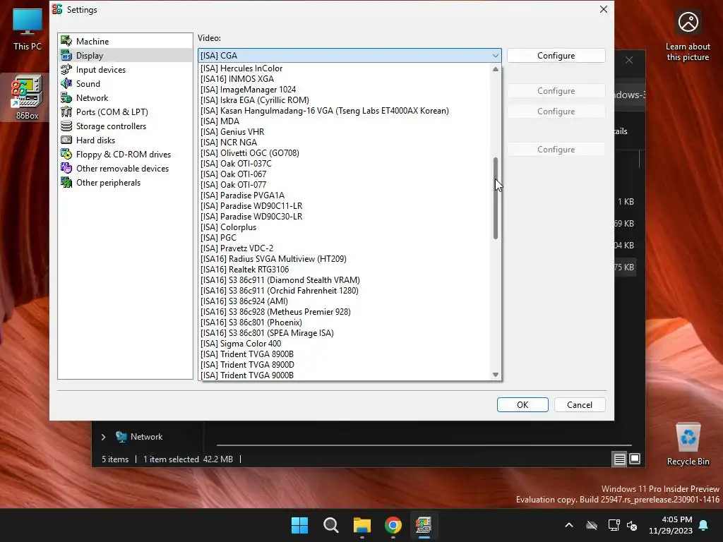The height and width of the screenshot is (542, 723).
Task: Choose [ISA] NCR NGA
Action: (345, 143)
